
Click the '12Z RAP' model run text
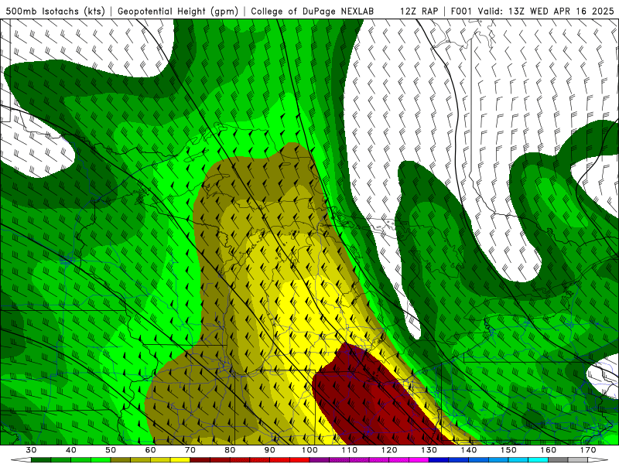(419, 11)
